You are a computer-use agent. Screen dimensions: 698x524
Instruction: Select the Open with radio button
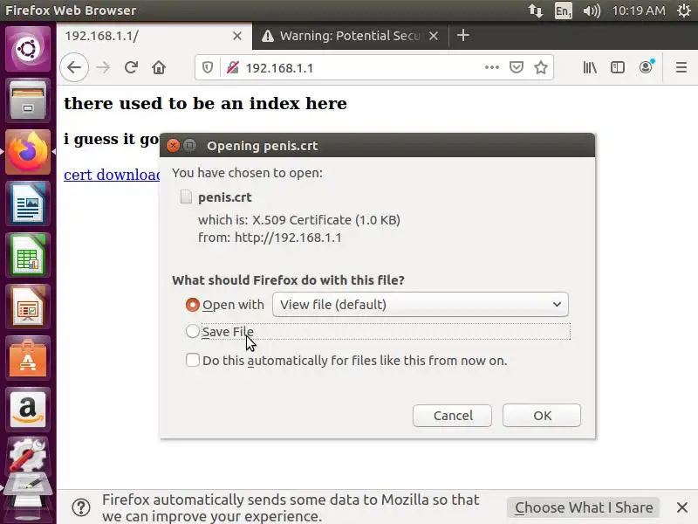pyautogui.click(x=193, y=305)
